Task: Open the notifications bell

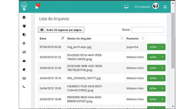Action: 37,7
